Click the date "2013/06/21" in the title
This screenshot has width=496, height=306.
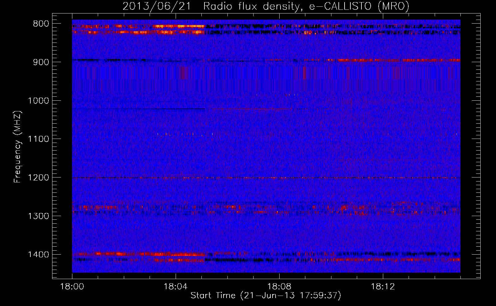(x=157, y=6)
